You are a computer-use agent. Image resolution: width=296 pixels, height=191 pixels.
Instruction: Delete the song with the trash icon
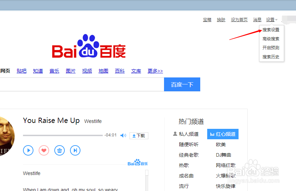point(60,150)
